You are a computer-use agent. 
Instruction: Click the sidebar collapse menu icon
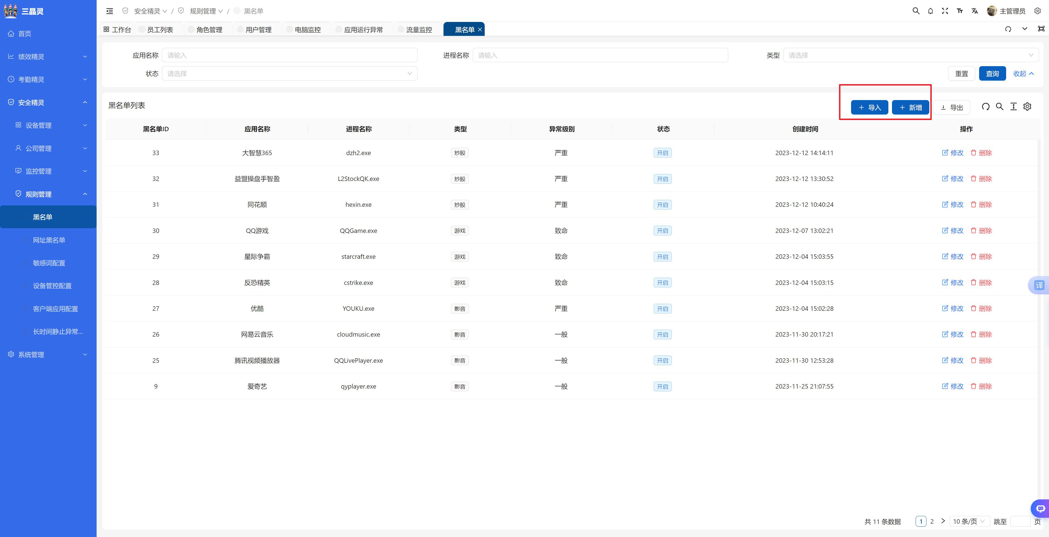pyautogui.click(x=109, y=11)
